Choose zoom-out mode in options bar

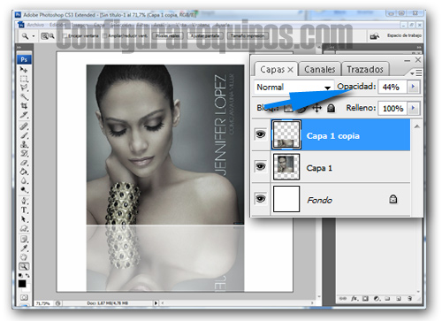tap(51, 36)
